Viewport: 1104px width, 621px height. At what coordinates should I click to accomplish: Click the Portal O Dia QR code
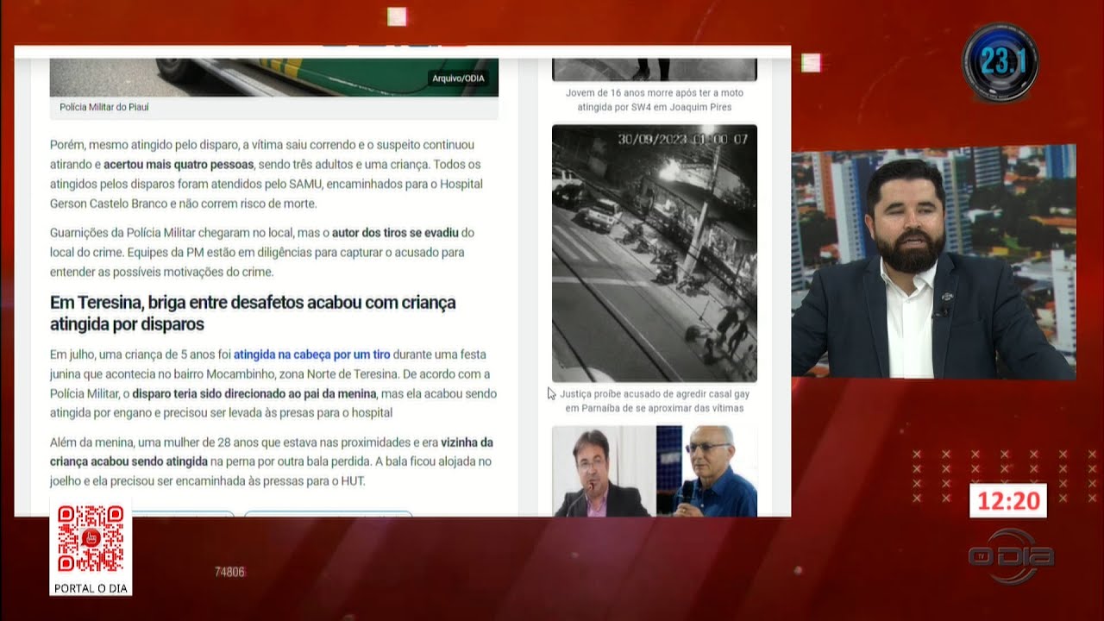pyautogui.click(x=91, y=538)
